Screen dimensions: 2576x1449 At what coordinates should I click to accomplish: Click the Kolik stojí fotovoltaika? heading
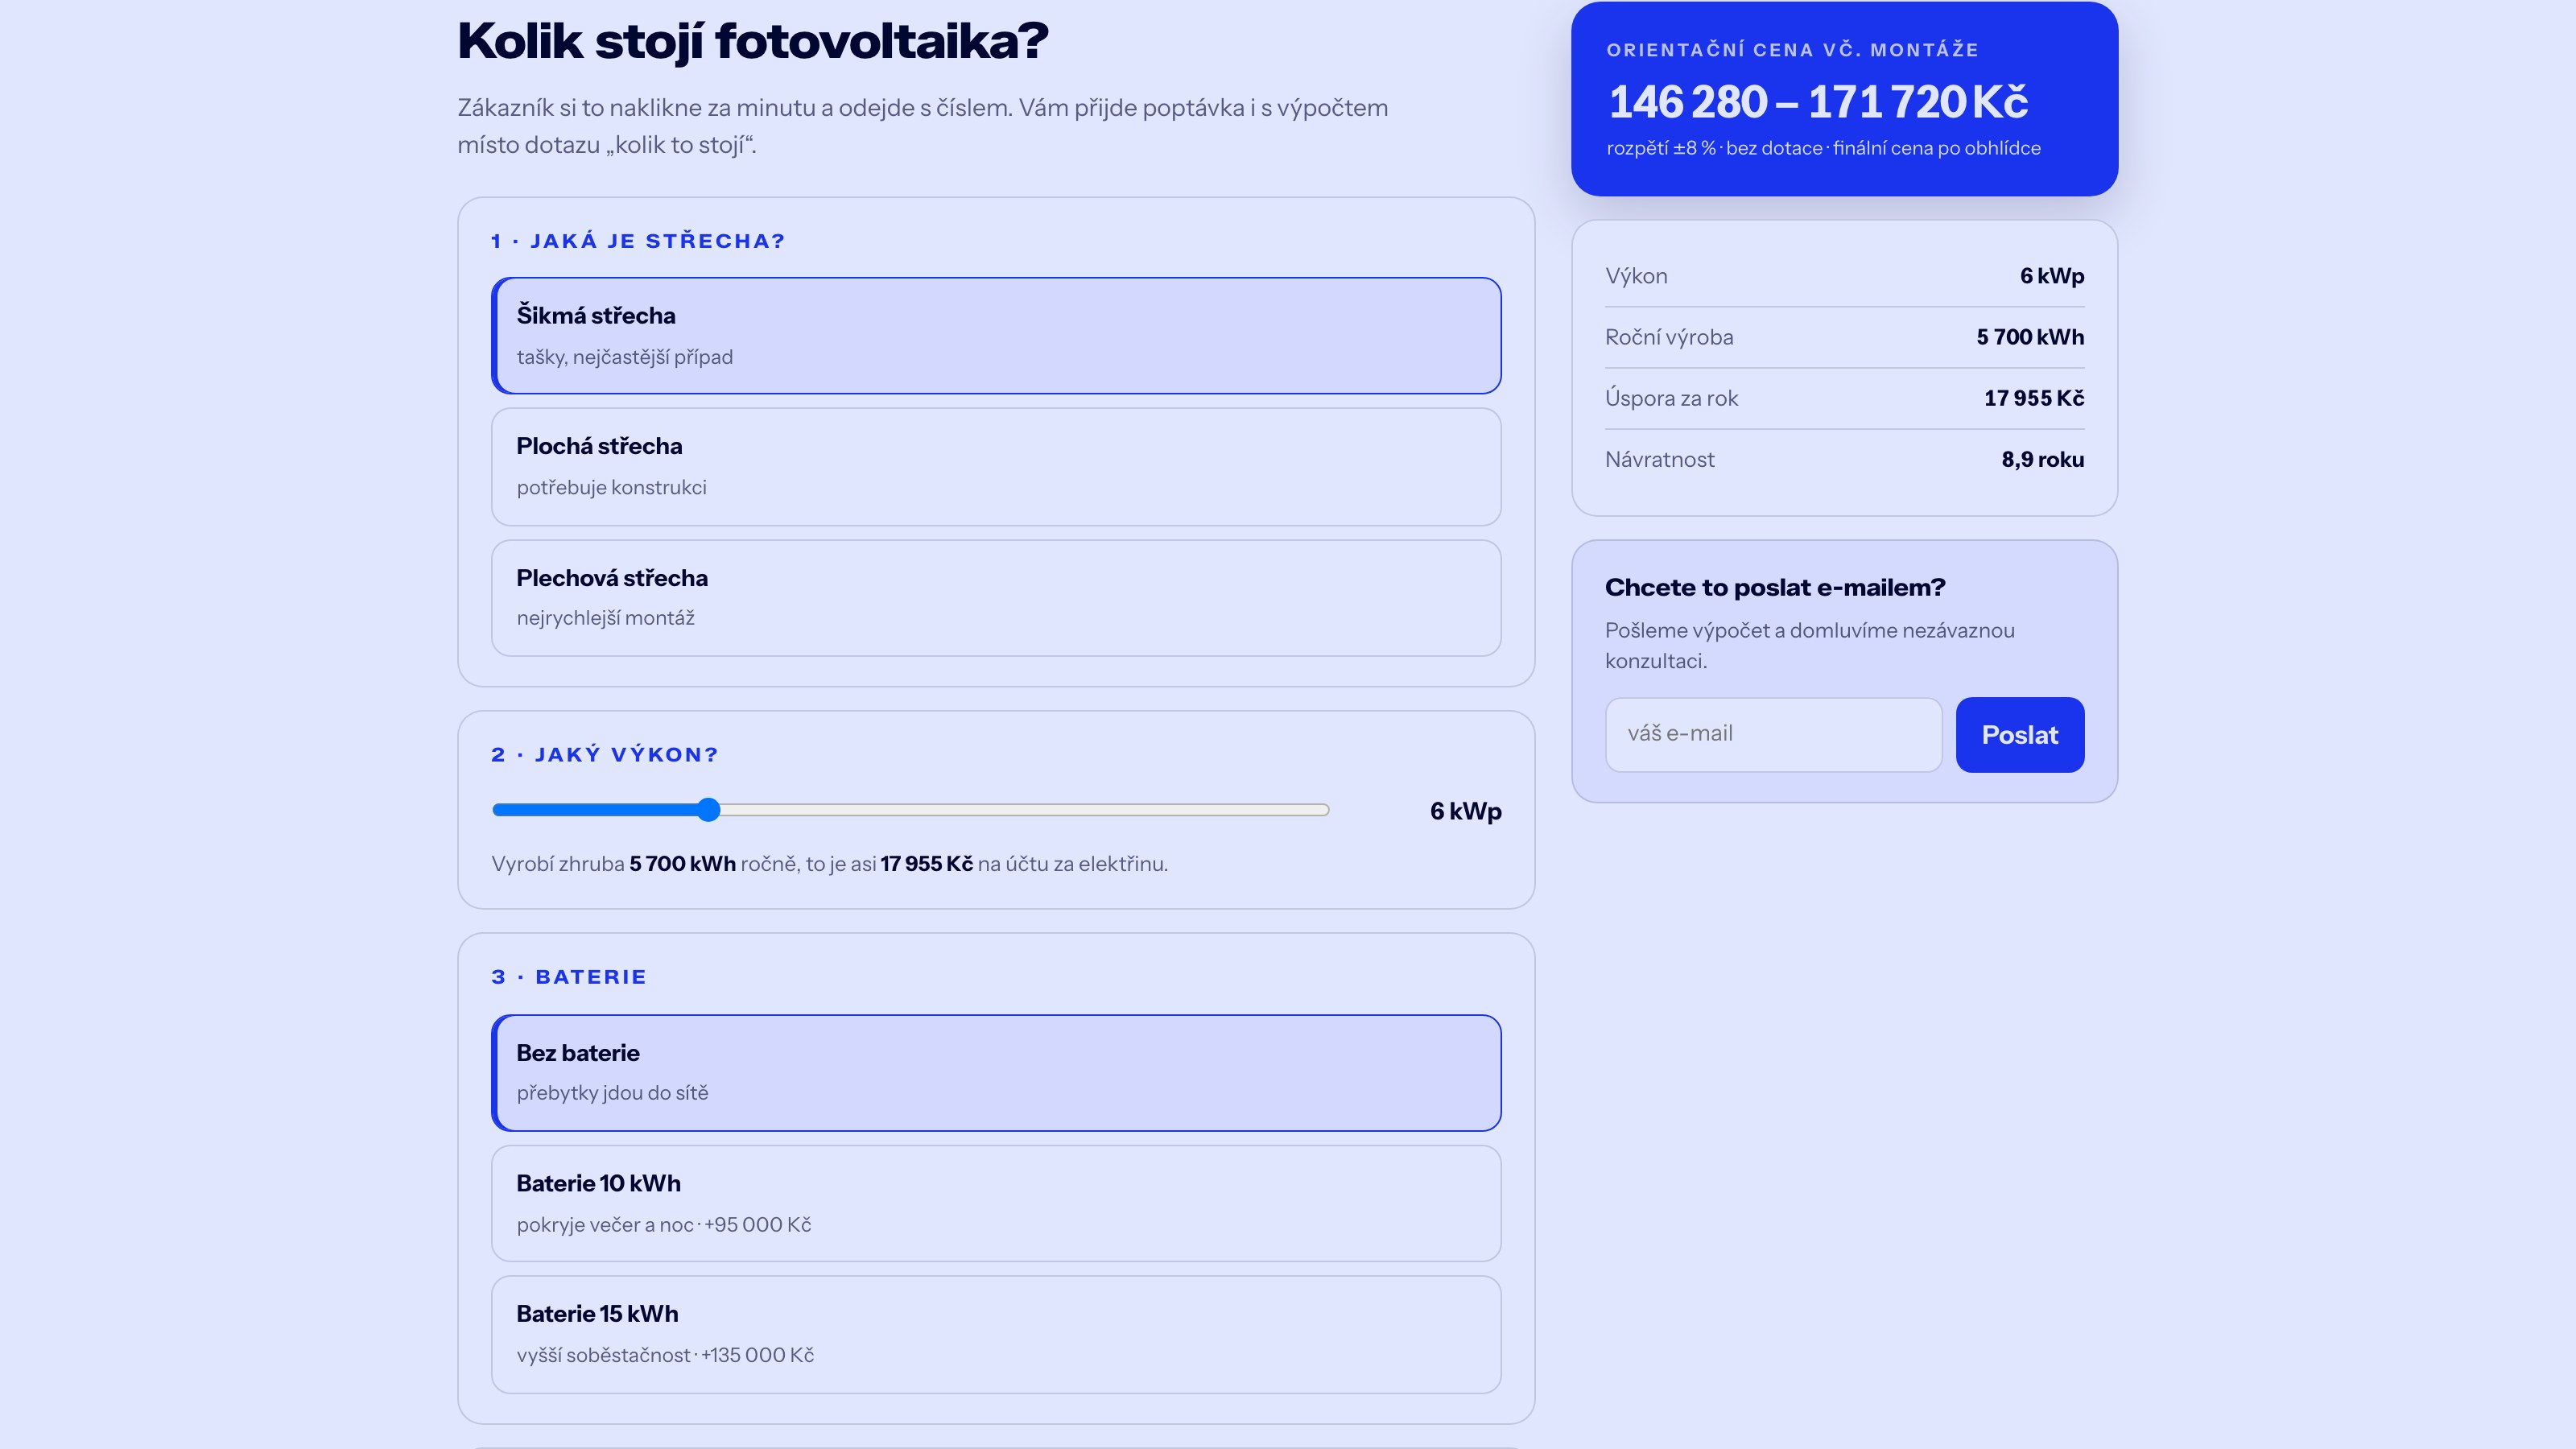pos(753,42)
